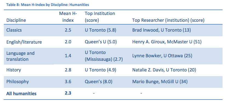Click the Philosophy discipline cell
The image size is (228, 105).
pos(18,82)
